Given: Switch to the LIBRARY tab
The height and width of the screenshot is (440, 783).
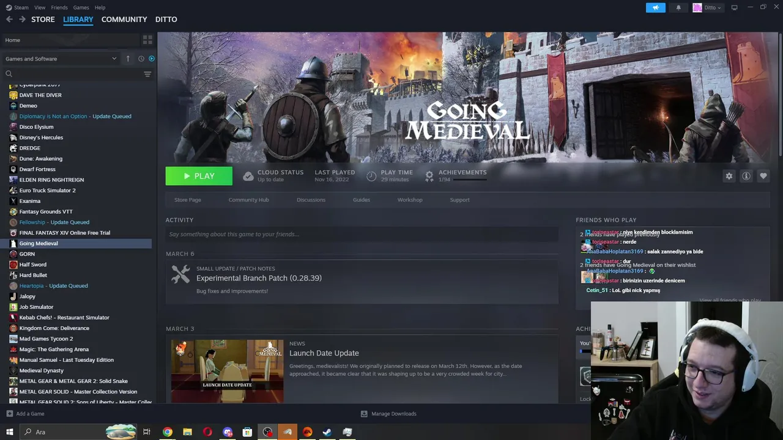Looking at the screenshot, I should [78, 20].
